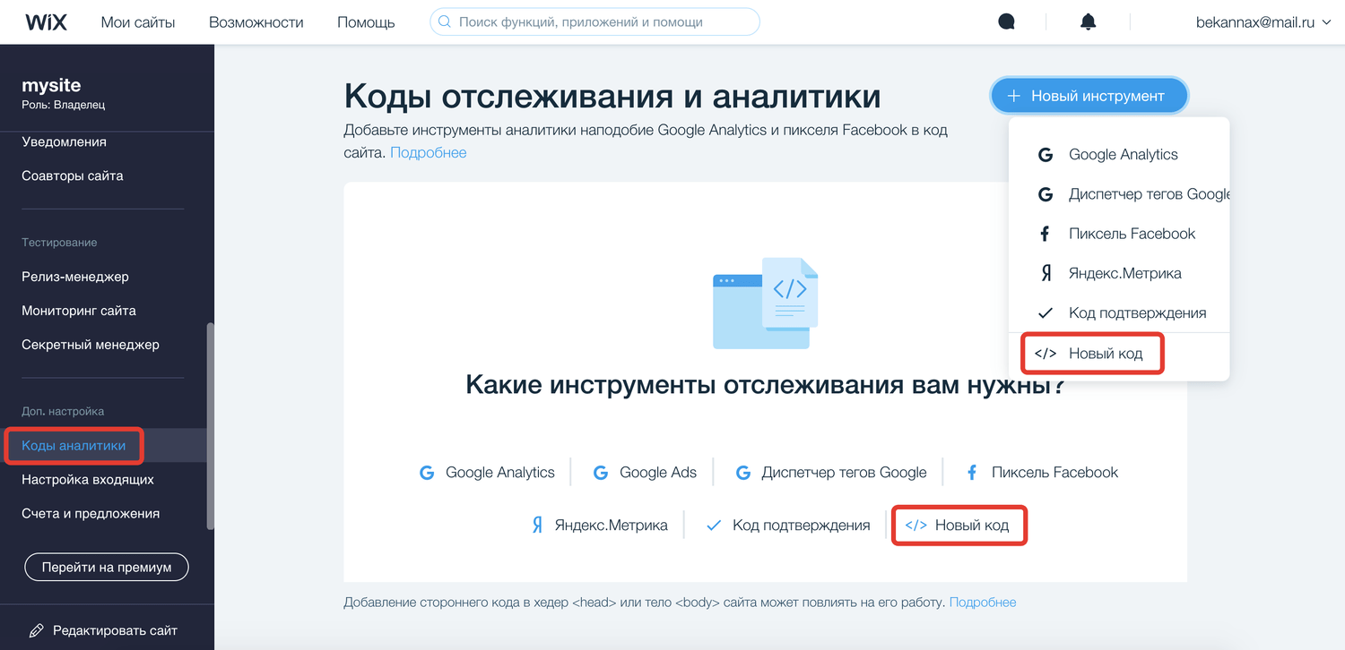Click pencil icon next to Редактировать сайт

37,630
